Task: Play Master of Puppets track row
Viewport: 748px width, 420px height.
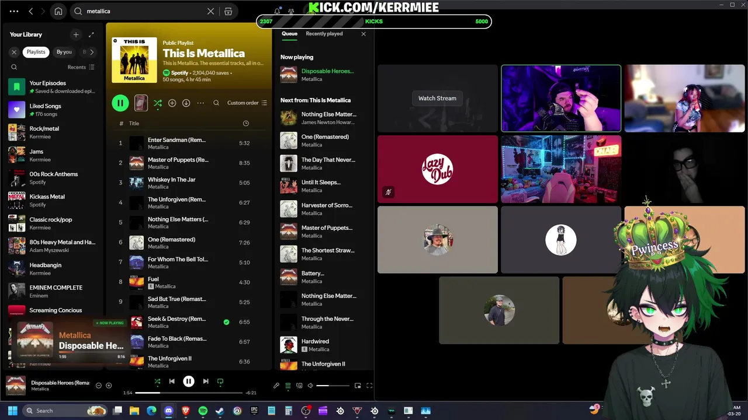Action: pos(189,163)
